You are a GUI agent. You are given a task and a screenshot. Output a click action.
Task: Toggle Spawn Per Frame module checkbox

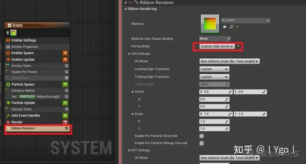coord(67,72)
